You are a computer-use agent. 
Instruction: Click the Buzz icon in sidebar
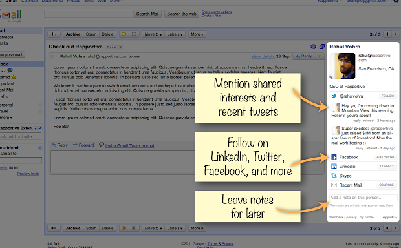(10, 70)
